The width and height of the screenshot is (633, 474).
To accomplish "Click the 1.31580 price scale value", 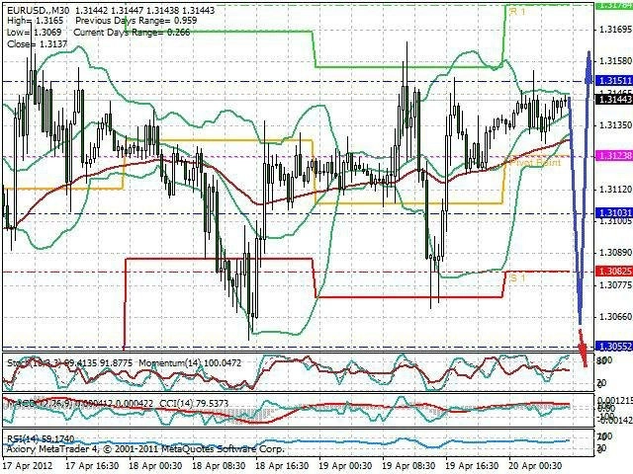I will [x=615, y=61].
